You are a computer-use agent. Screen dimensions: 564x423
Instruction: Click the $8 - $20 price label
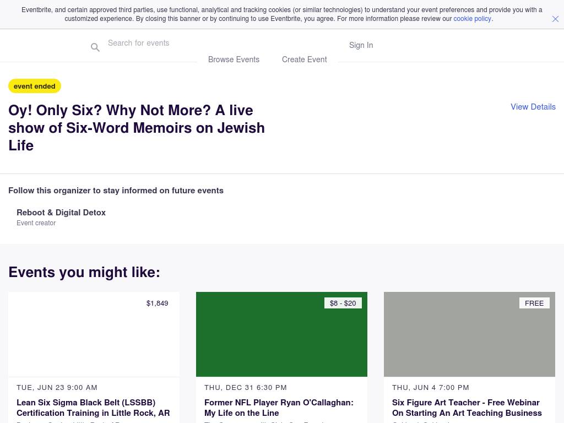click(343, 303)
